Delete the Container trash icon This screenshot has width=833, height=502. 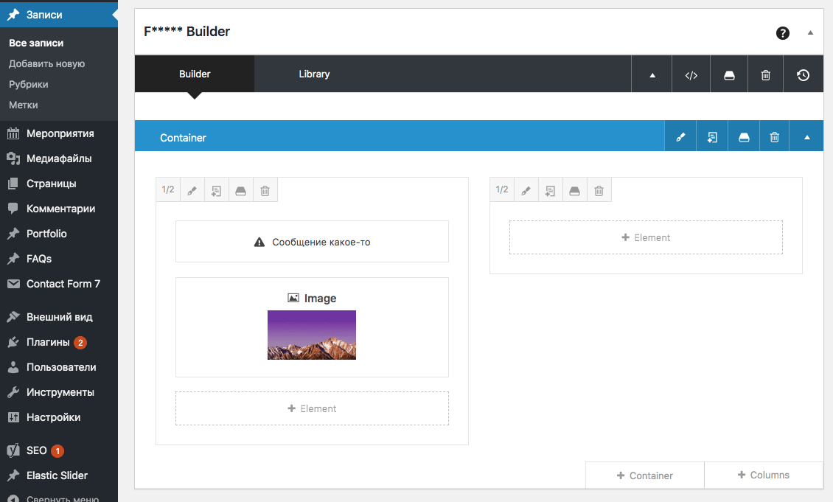(775, 137)
